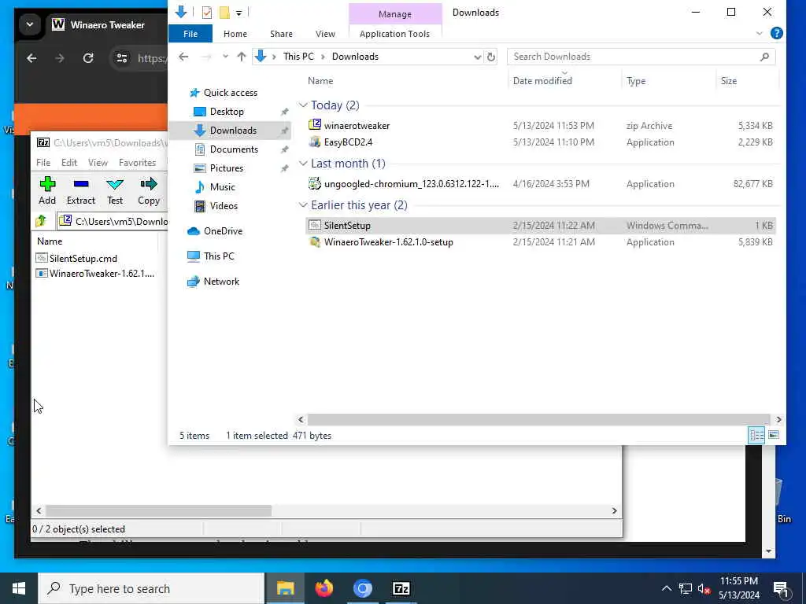The height and width of the screenshot is (604, 806).
Task: Open the View ribbon tab
Action: [x=325, y=34]
